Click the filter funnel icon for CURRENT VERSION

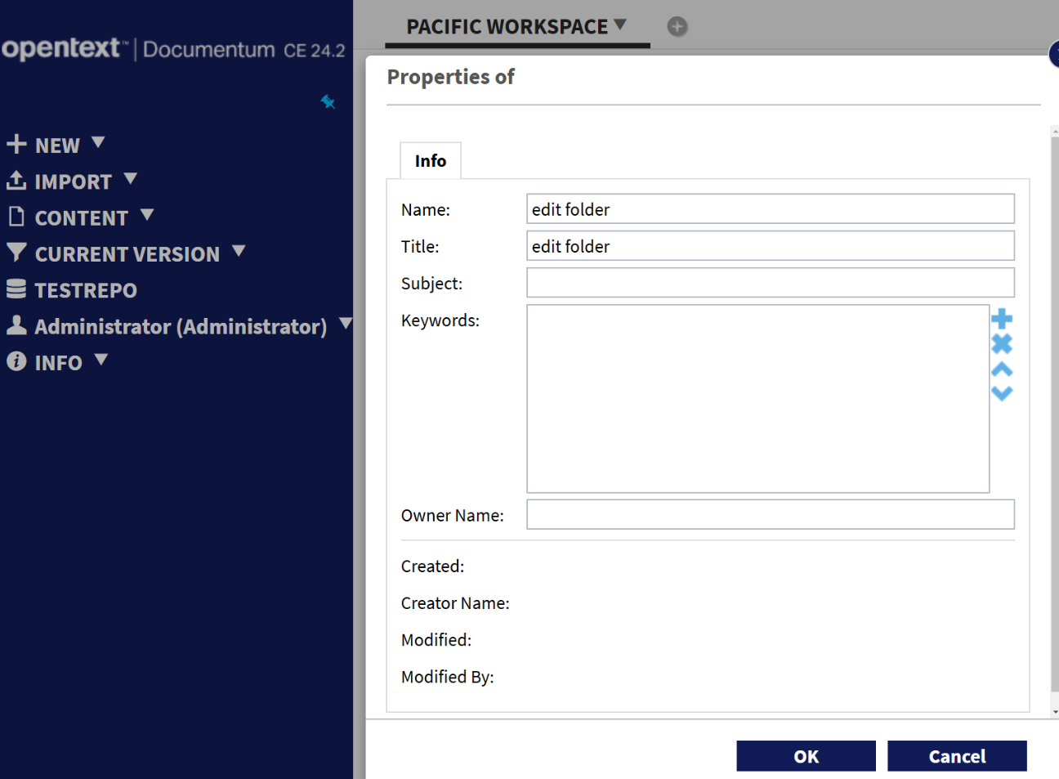pos(16,252)
